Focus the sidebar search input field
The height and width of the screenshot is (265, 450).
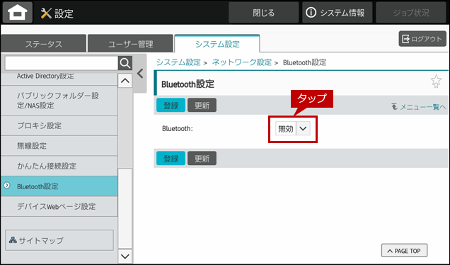tap(62, 63)
